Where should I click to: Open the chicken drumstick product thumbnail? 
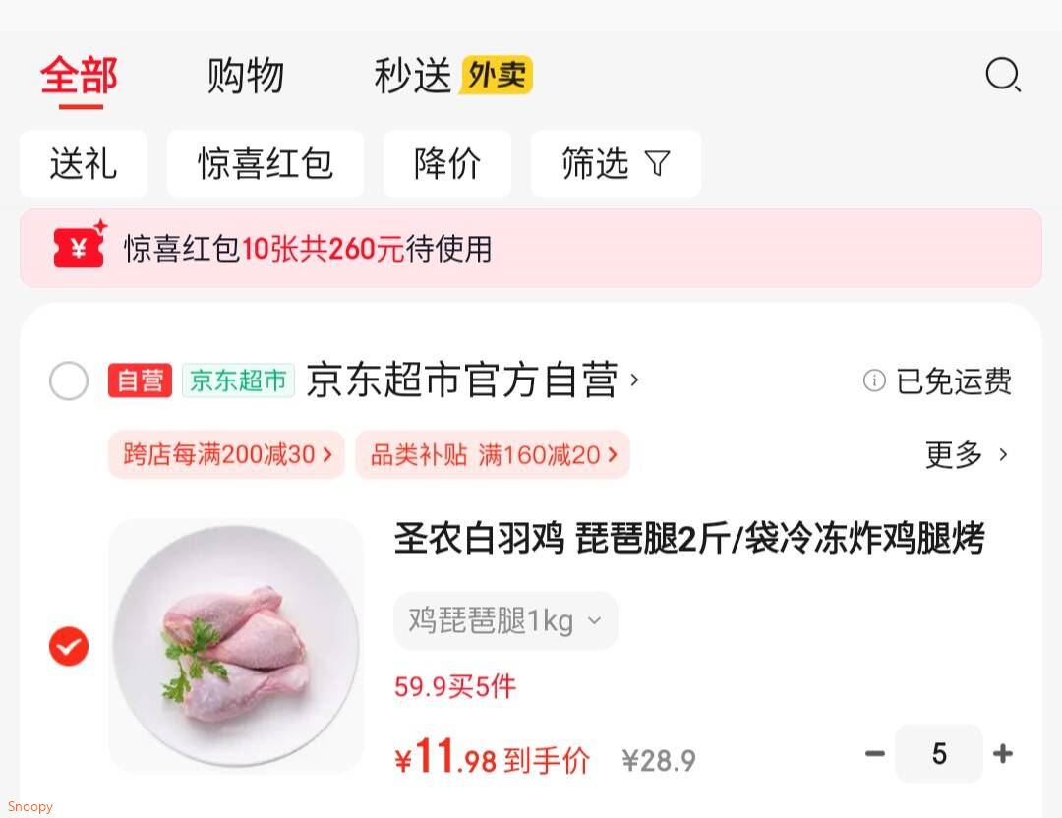pyautogui.click(x=236, y=646)
